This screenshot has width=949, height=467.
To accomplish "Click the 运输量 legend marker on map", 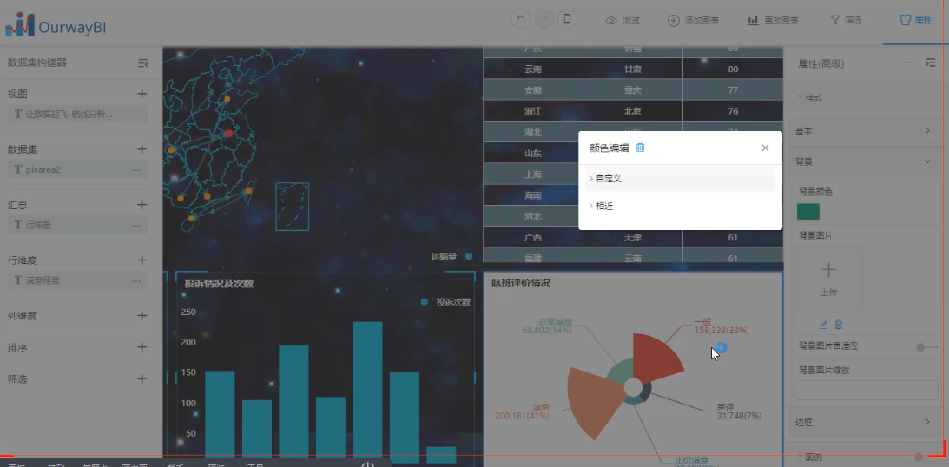I will coord(469,256).
